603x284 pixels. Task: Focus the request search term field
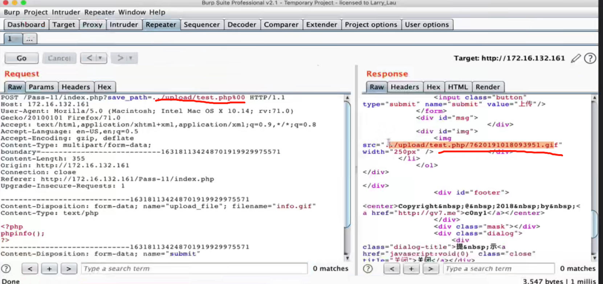pyautogui.click(x=194, y=269)
